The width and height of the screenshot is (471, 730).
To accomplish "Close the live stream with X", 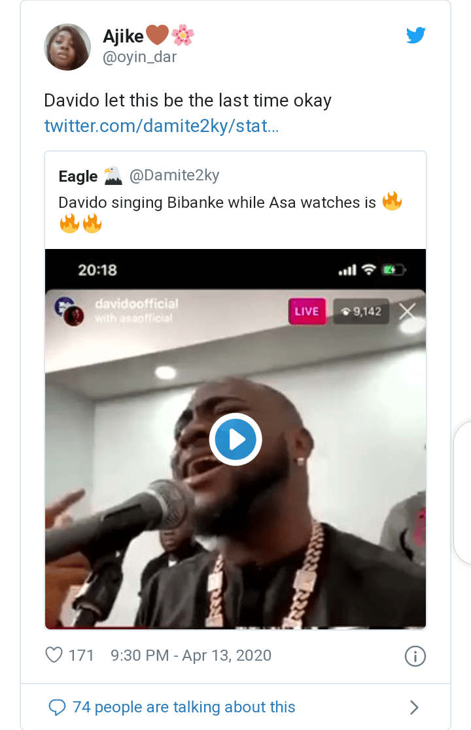I will point(408,312).
